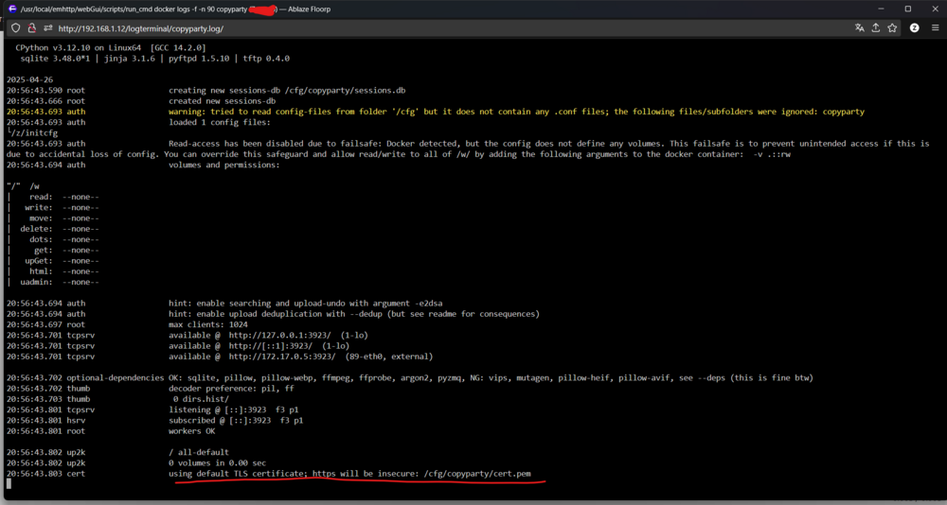The width and height of the screenshot is (947, 505).
Task: Click the 'created new sessions-db' message
Action: [x=222, y=101]
